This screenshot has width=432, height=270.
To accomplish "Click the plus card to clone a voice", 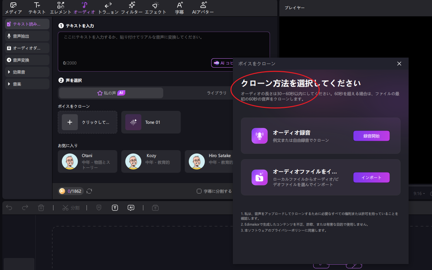I will pyautogui.click(x=88, y=122).
